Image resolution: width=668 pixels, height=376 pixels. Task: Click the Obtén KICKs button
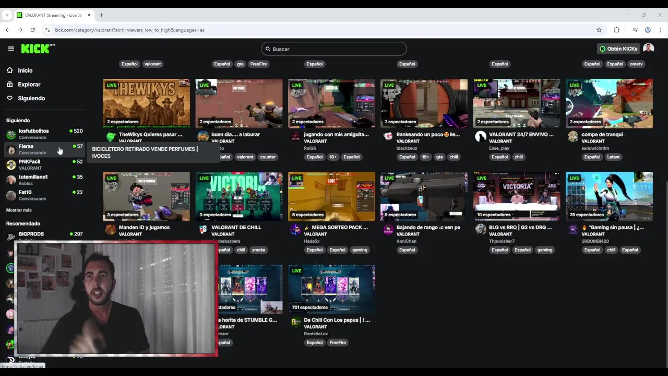[x=618, y=49]
